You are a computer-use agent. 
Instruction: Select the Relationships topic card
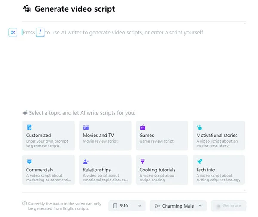[105, 170]
